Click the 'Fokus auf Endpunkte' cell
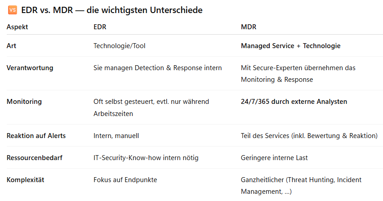The image size is (383, 201). point(125,180)
